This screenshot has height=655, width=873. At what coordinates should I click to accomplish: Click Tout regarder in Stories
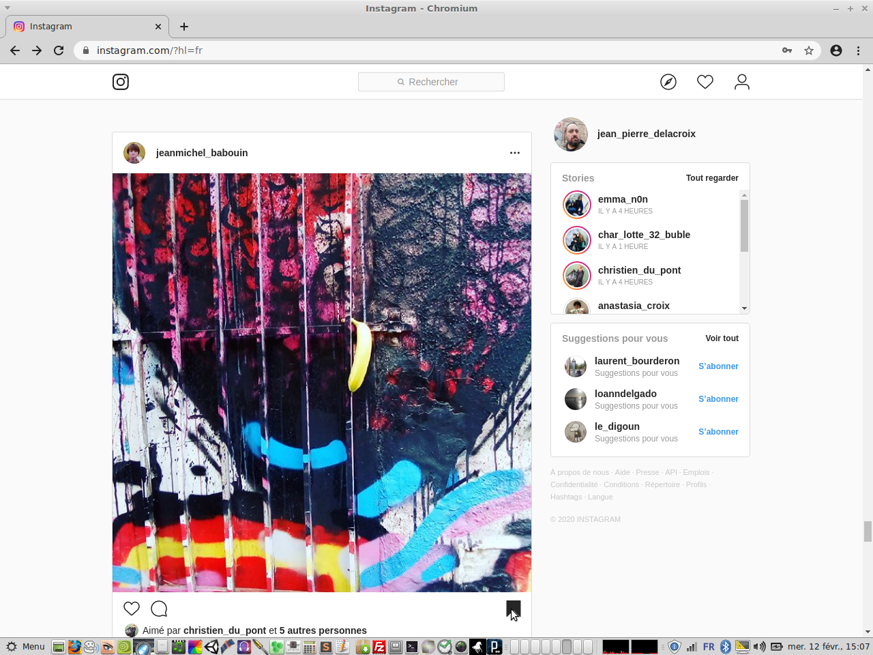[712, 178]
